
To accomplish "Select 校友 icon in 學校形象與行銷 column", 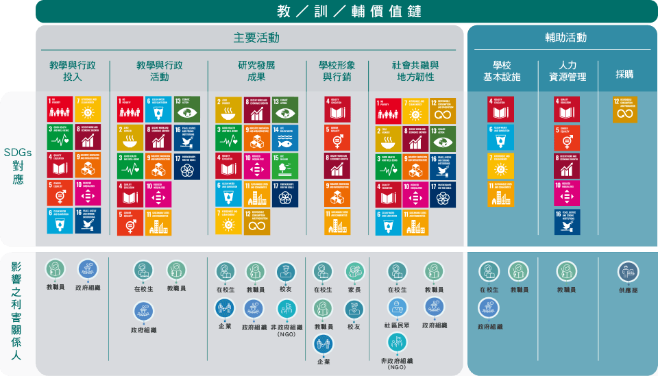I will tap(354, 308).
